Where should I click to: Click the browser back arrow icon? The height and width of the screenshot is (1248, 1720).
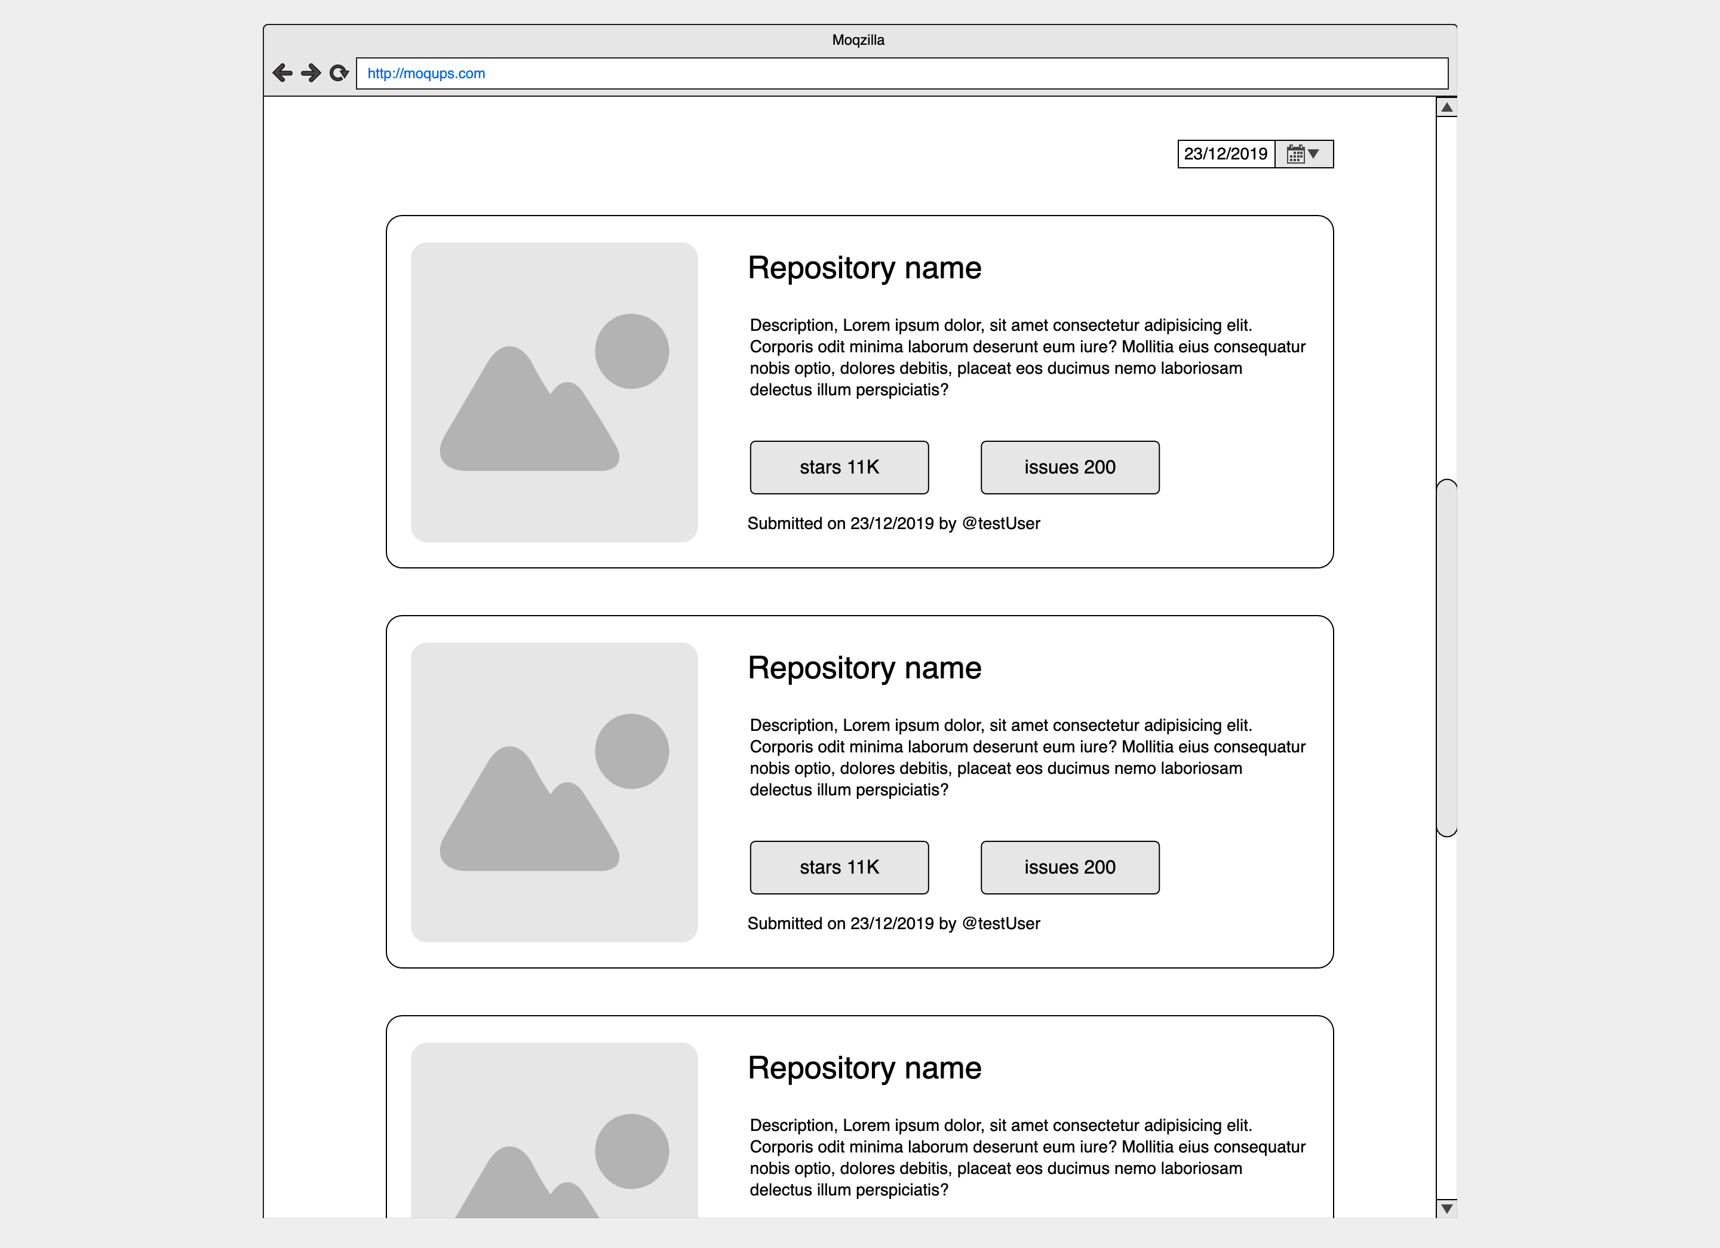tap(282, 73)
